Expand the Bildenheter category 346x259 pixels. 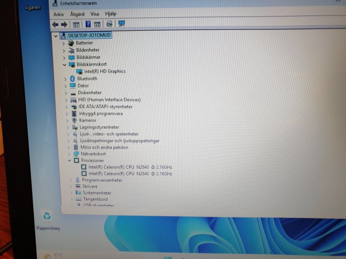click(64, 51)
